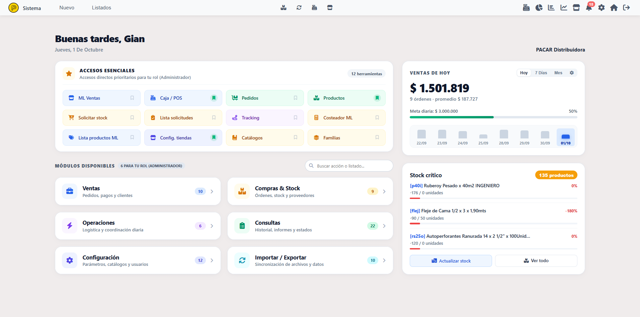
Task: Go to home via house icon
Action: coord(614,8)
